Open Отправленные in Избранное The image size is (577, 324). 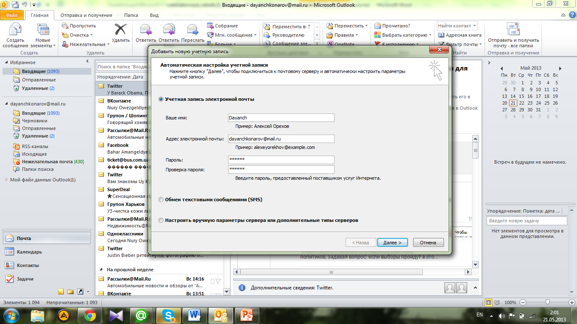39,80
